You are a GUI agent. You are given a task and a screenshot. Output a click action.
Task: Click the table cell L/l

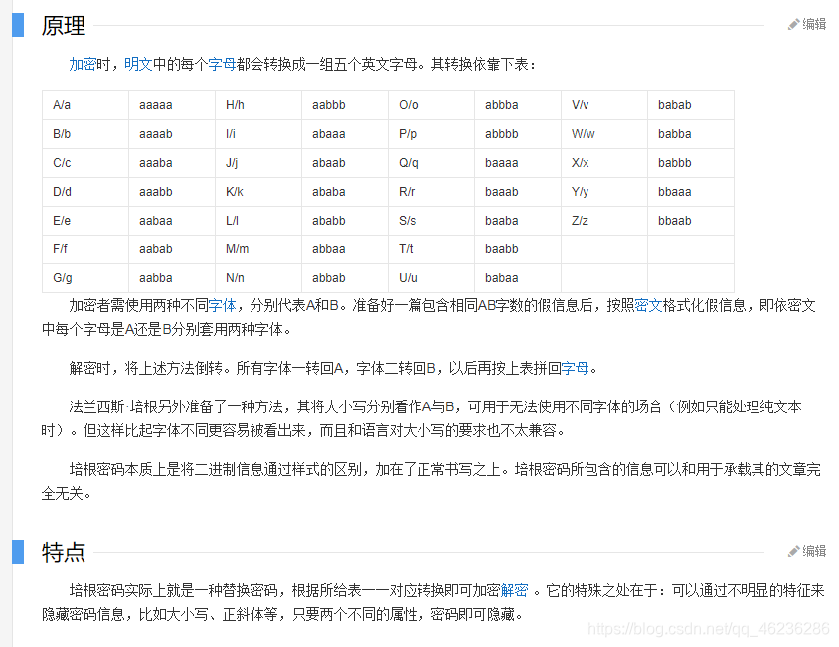pos(258,221)
